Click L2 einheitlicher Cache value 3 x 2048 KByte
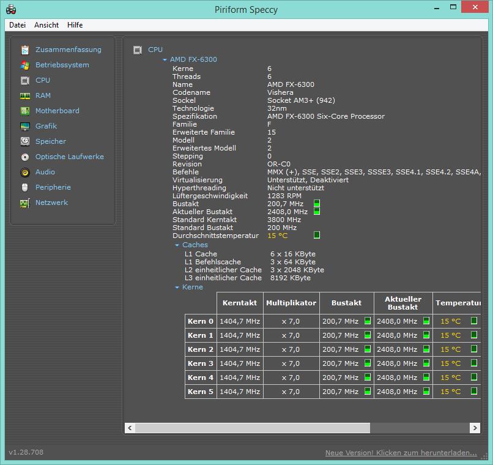This screenshot has width=493, height=465. click(297, 270)
